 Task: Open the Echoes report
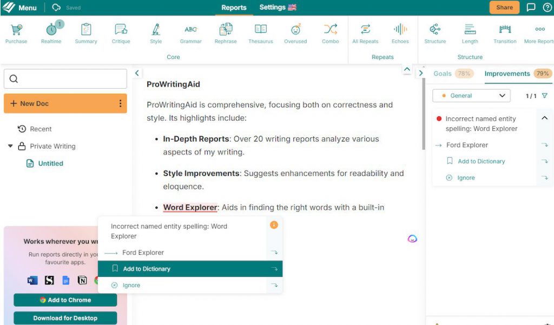point(400,33)
